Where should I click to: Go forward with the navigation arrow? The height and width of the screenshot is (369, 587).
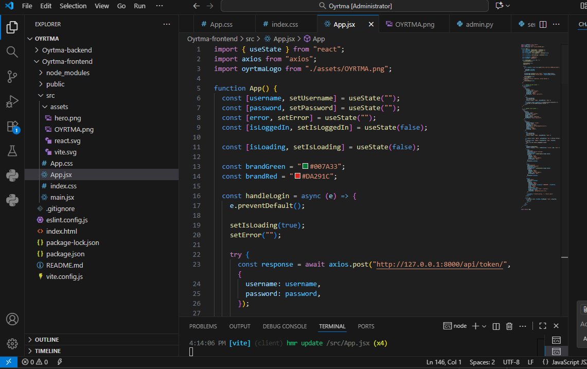coord(210,6)
